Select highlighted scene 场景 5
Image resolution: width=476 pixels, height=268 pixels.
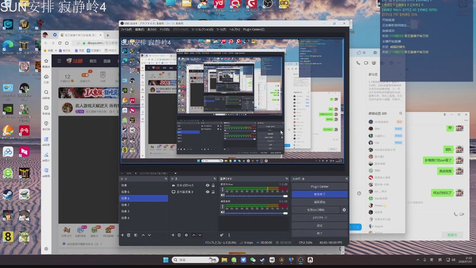[144, 198]
